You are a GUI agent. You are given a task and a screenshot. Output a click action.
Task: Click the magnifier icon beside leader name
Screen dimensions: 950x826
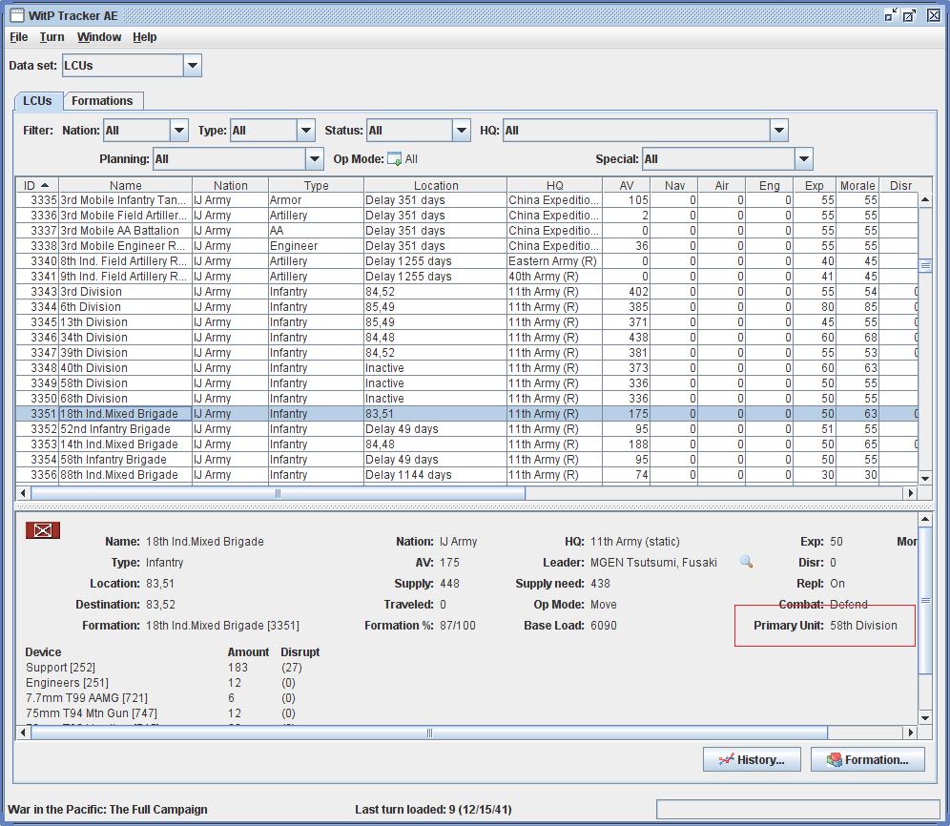point(746,563)
